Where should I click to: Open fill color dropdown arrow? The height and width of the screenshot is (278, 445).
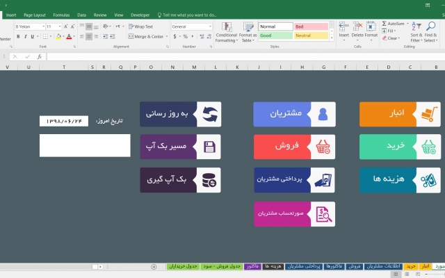click(63, 36)
